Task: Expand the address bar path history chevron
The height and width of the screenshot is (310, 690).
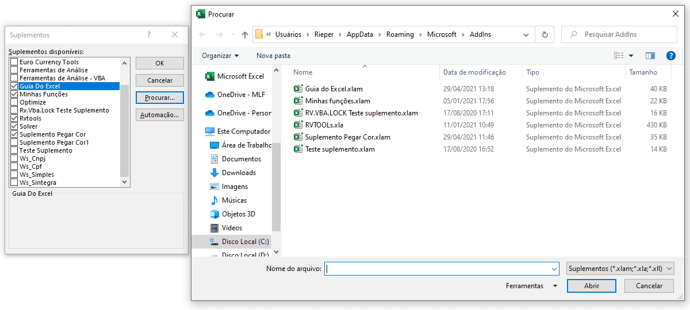Action: pos(526,34)
